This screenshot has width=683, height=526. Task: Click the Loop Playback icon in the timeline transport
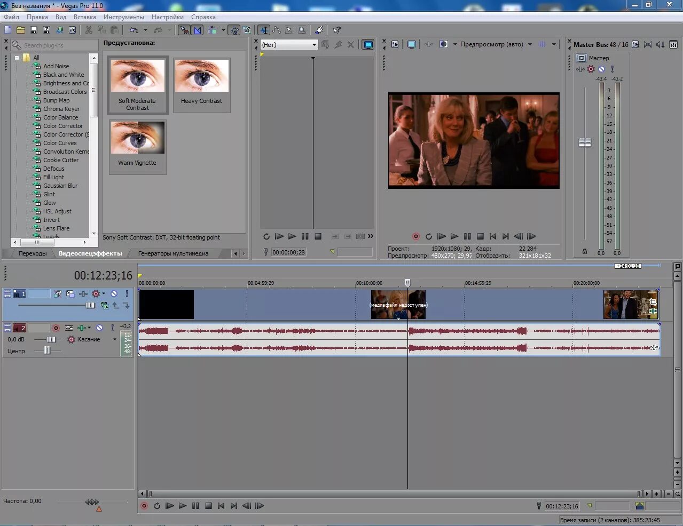pos(156,506)
